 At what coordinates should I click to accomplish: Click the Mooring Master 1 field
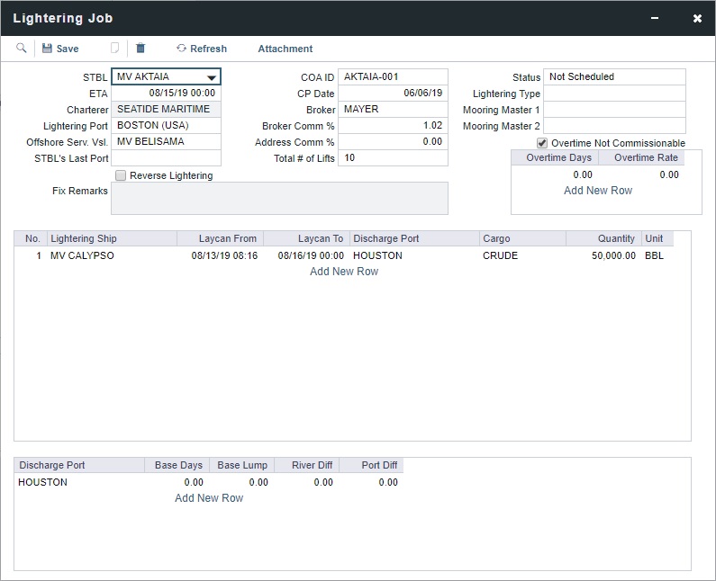[614, 110]
